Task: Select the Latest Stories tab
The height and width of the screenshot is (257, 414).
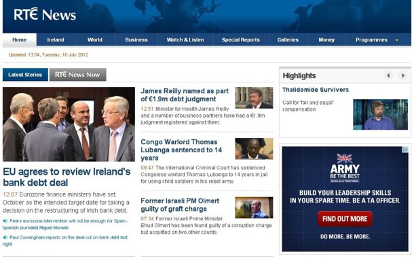Action: tap(25, 75)
